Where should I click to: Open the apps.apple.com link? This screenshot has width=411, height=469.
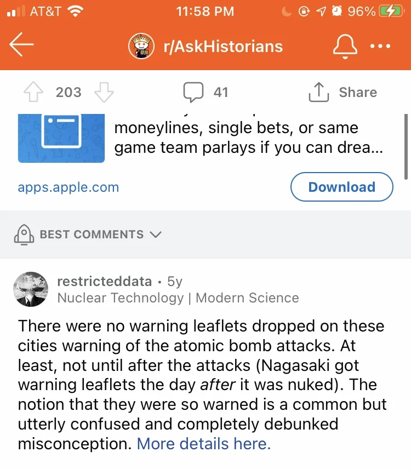pos(68,187)
